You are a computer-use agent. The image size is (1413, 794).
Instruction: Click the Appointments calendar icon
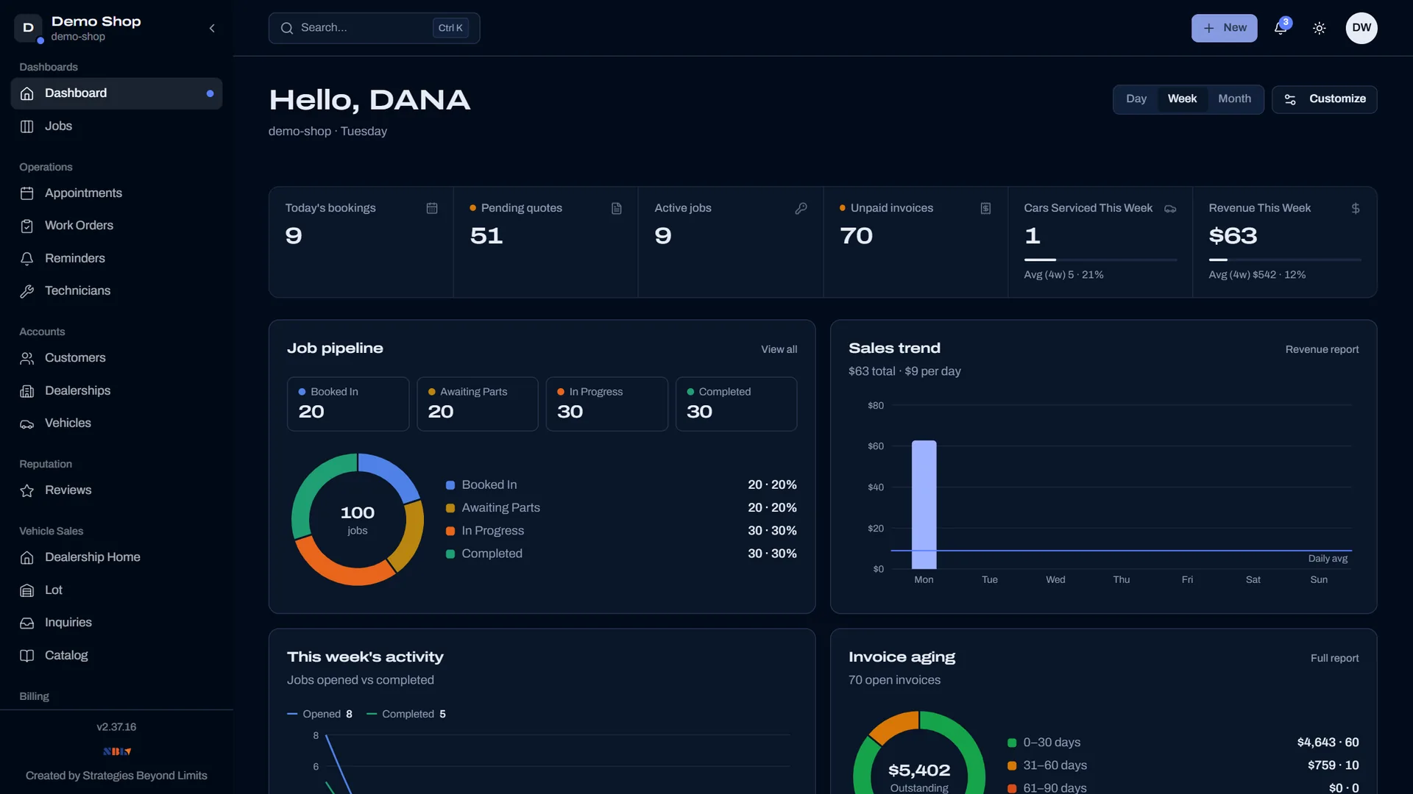[x=27, y=193]
